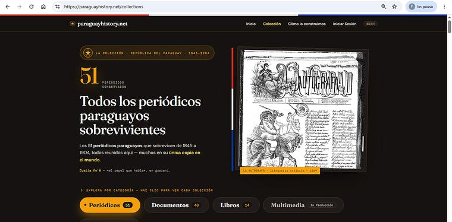The image size is (452, 222).
Task: Select the Colección menu item
Action: 272,24
